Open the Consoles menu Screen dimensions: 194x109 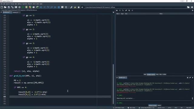pos(25,4)
